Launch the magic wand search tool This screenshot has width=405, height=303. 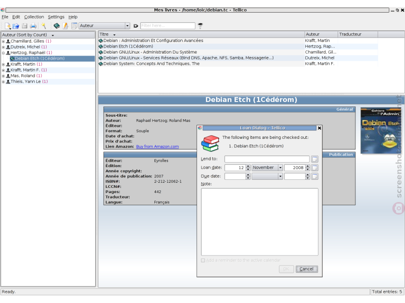pos(44,26)
